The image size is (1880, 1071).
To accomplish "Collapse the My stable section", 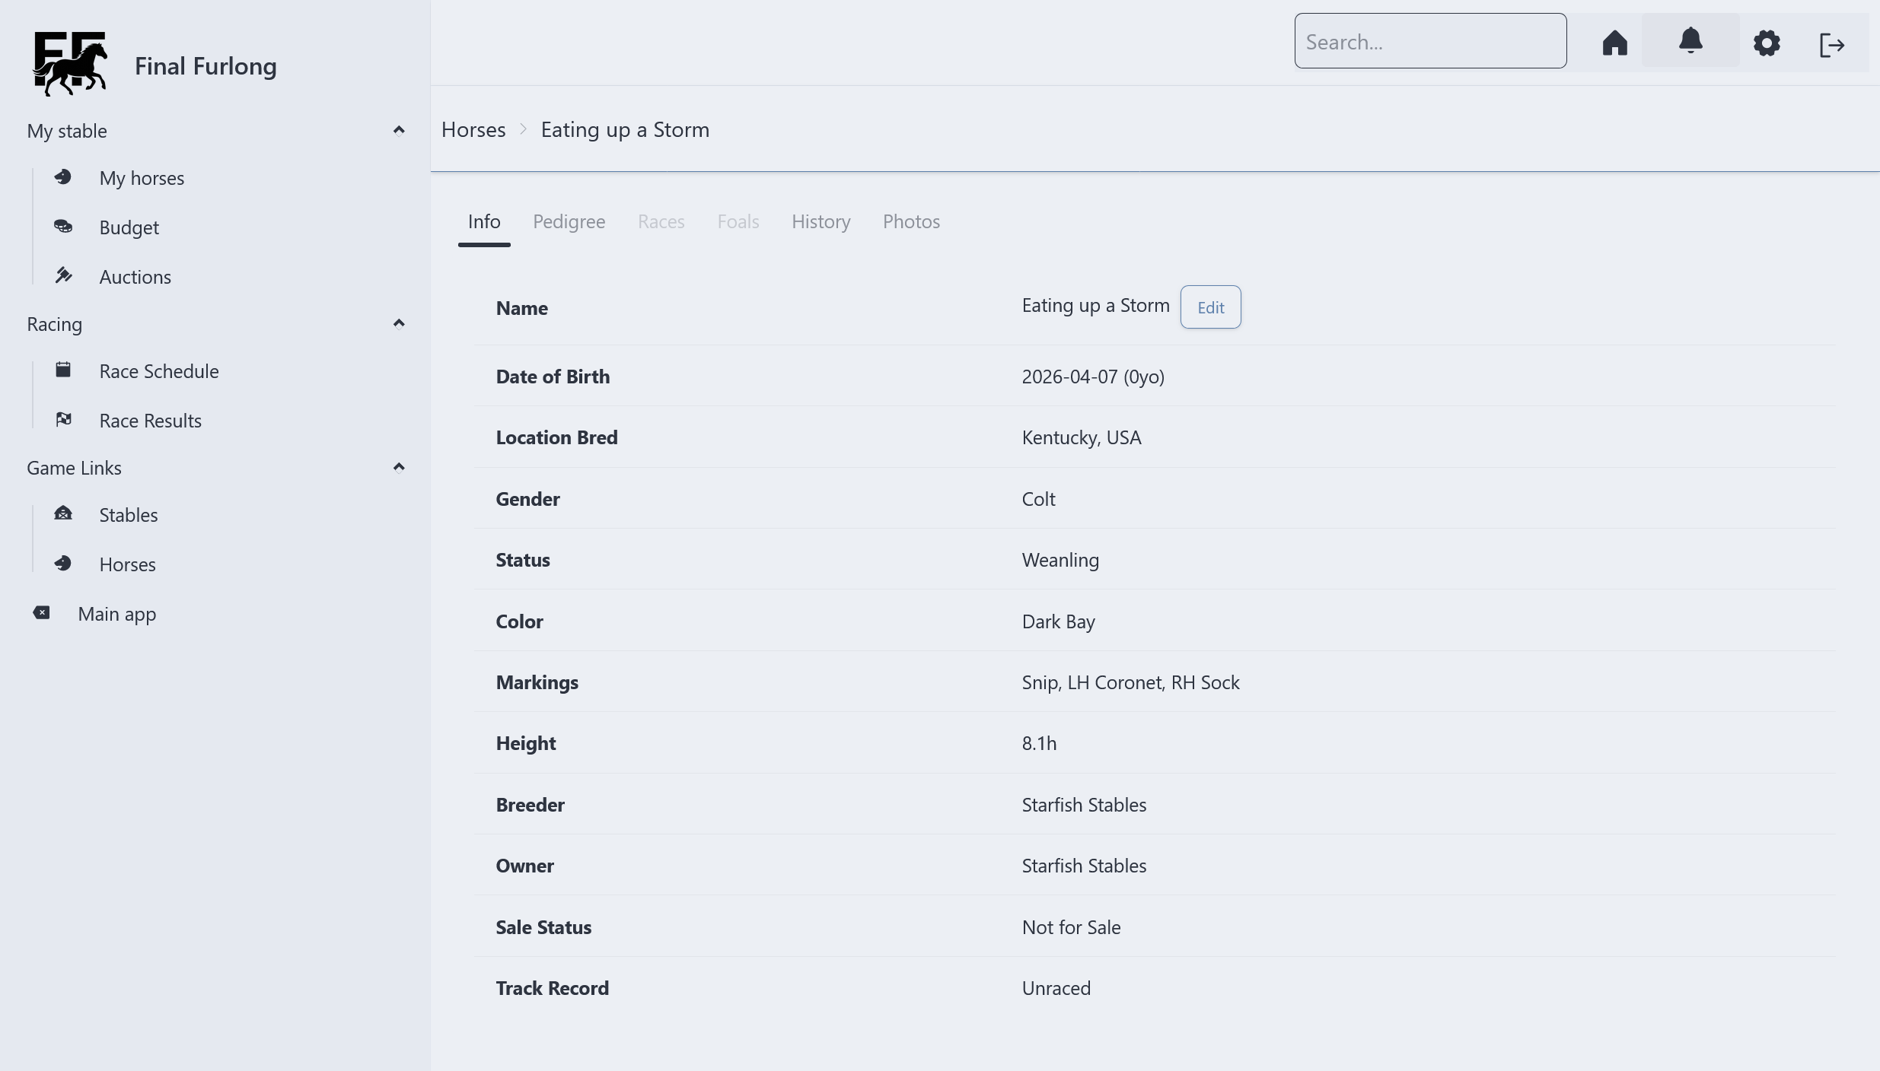I will click(x=398, y=131).
